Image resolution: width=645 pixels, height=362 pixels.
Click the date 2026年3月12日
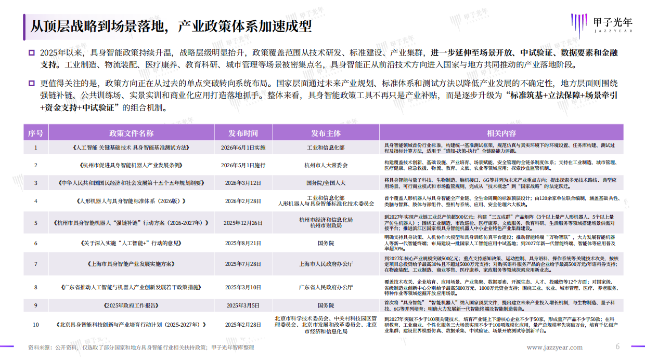[x=243, y=183]
